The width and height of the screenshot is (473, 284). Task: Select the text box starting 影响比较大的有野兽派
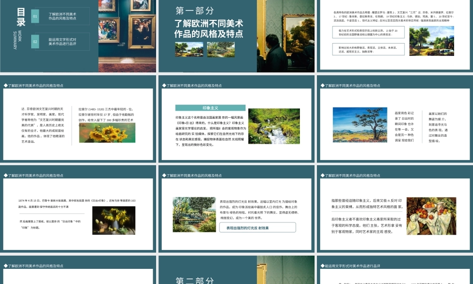click(x=368, y=49)
